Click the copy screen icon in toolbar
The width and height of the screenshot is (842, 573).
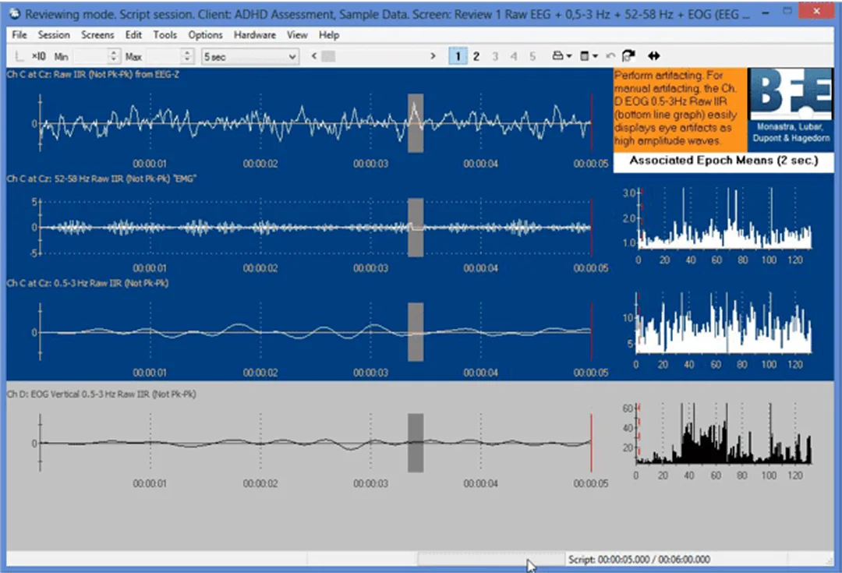(x=629, y=56)
